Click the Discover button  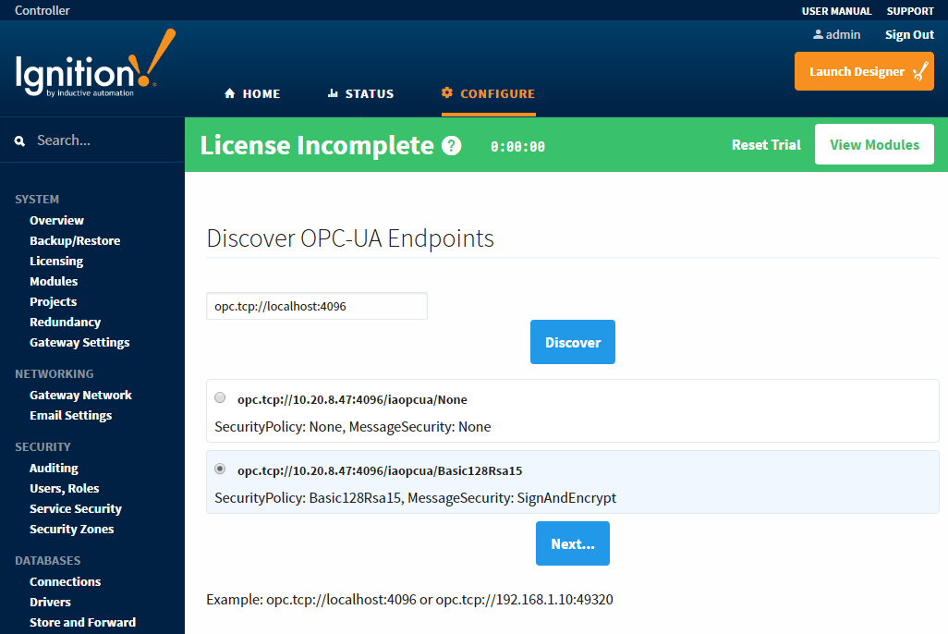[x=573, y=342]
